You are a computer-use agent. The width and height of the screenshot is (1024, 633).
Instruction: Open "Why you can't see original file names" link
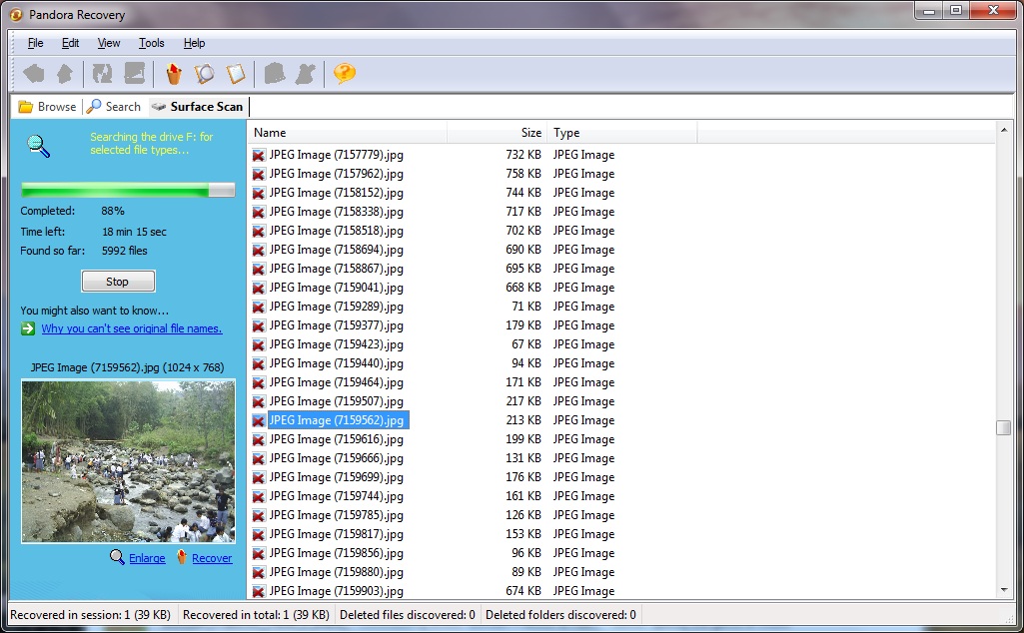[x=132, y=329]
